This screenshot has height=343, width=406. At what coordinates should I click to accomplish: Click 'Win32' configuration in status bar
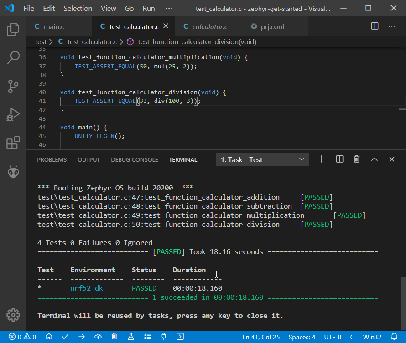372,337
